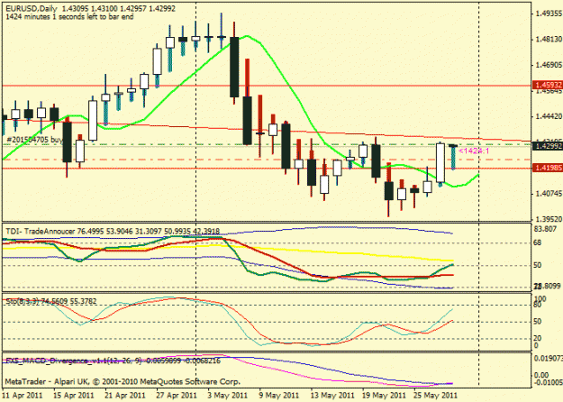Click the 1.39520 price scale value
The height and width of the screenshot is (402, 563).
[x=549, y=219]
